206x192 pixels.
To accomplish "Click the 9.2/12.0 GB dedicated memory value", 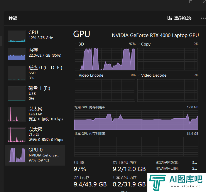I will coord(129,169).
